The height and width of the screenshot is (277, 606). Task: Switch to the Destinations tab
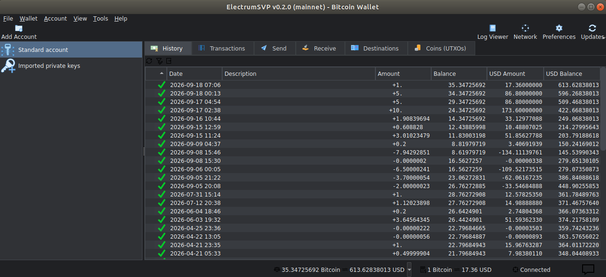pos(376,48)
